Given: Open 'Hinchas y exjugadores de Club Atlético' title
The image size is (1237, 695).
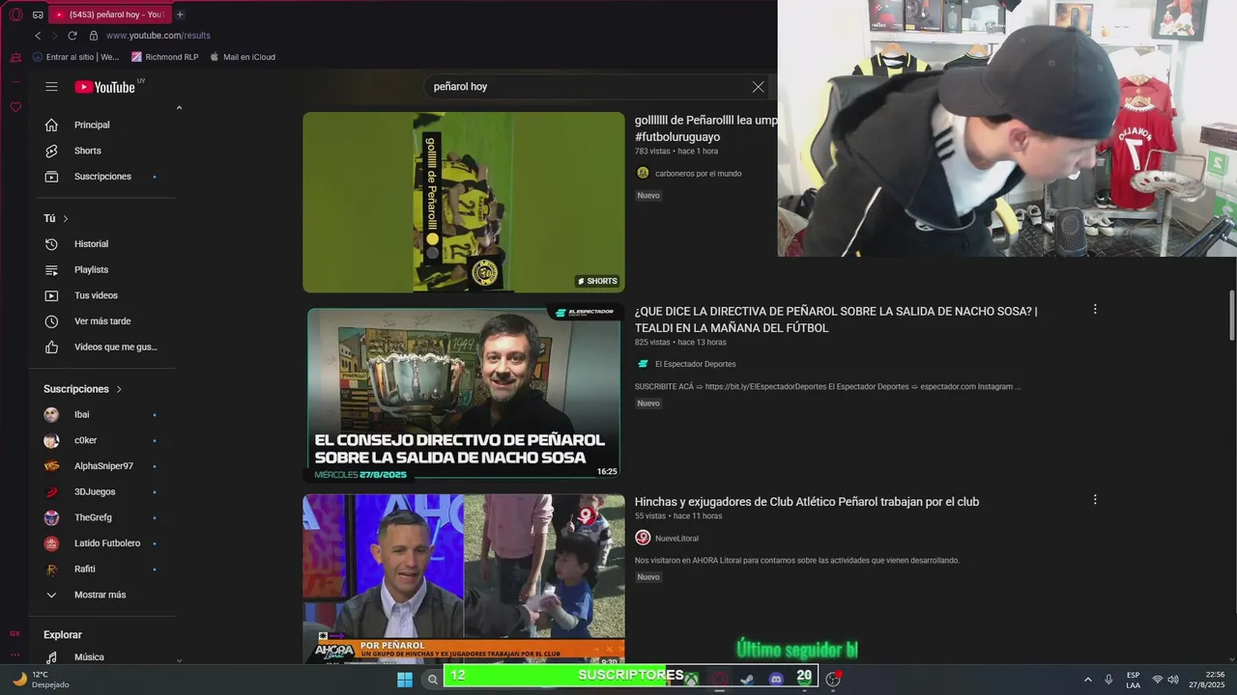Looking at the screenshot, I should pyautogui.click(x=807, y=502).
